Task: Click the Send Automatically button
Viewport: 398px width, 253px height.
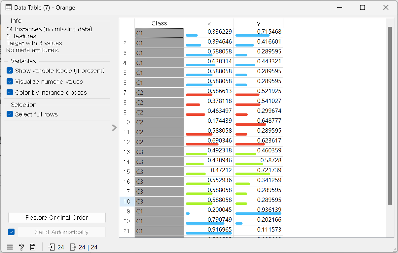Action: (x=62, y=232)
